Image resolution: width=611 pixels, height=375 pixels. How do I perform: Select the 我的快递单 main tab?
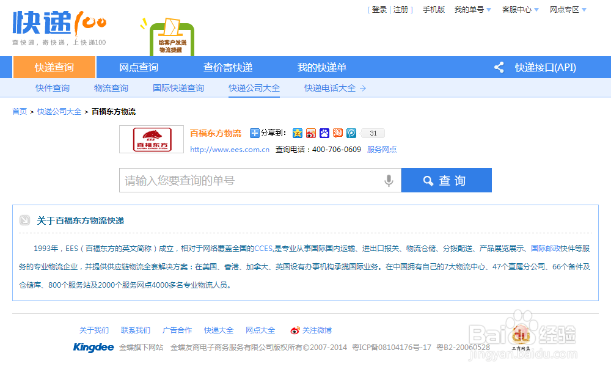point(322,67)
